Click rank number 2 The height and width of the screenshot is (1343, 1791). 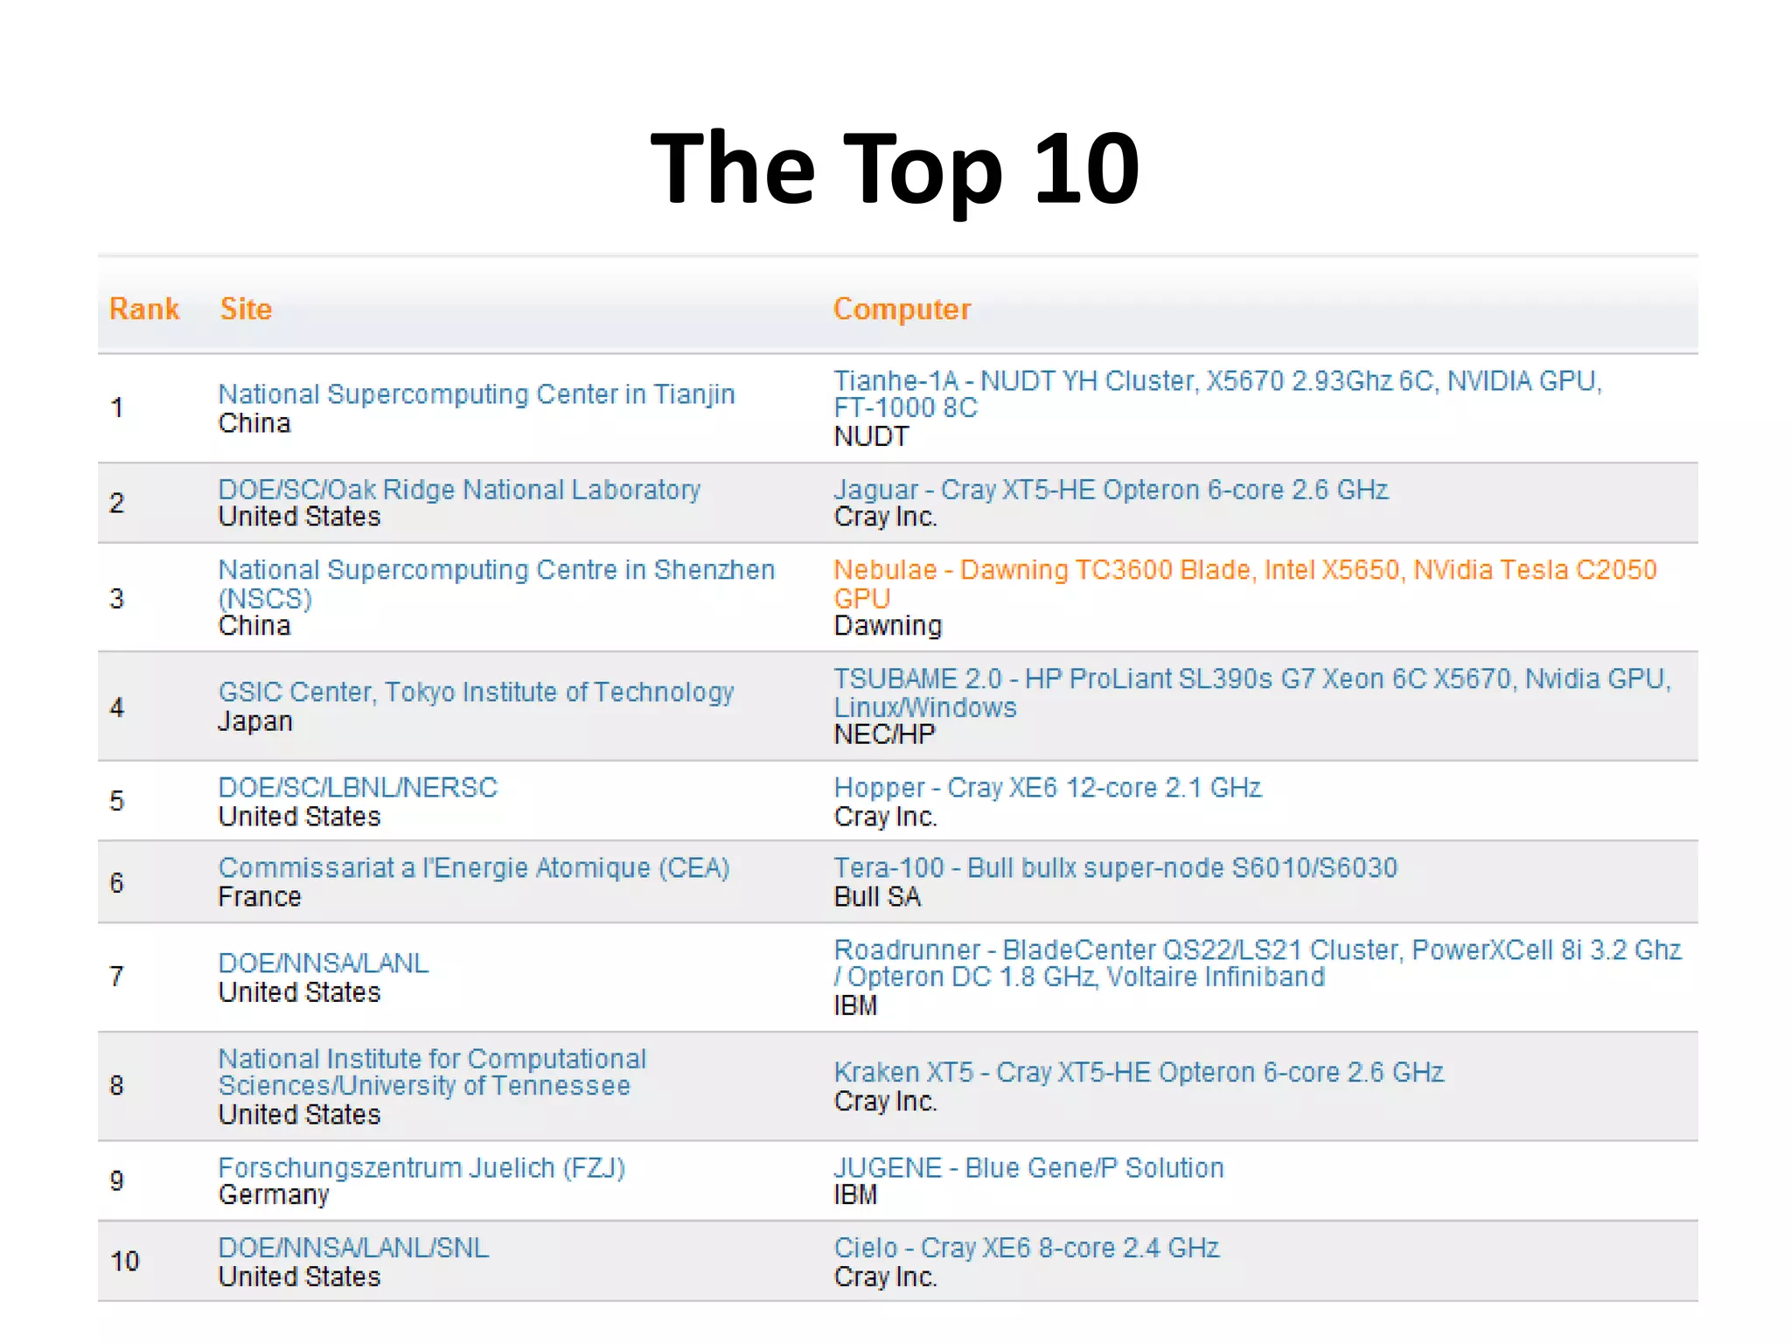tap(117, 503)
